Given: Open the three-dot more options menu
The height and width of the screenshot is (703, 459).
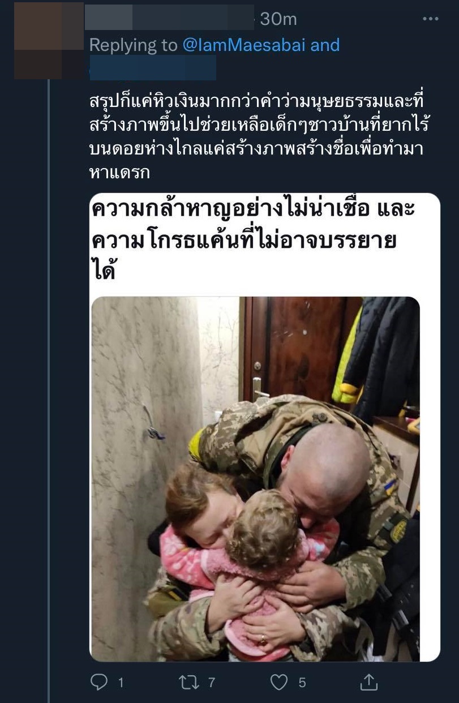Looking at the screenshot, I should [431, 19].
